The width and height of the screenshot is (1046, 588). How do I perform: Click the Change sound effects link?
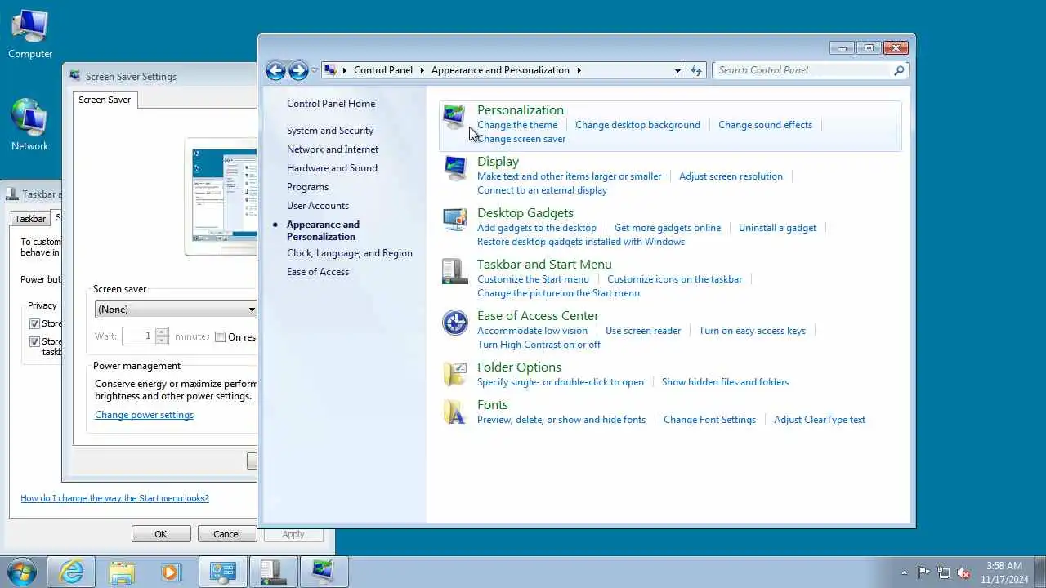pos(765,125)
